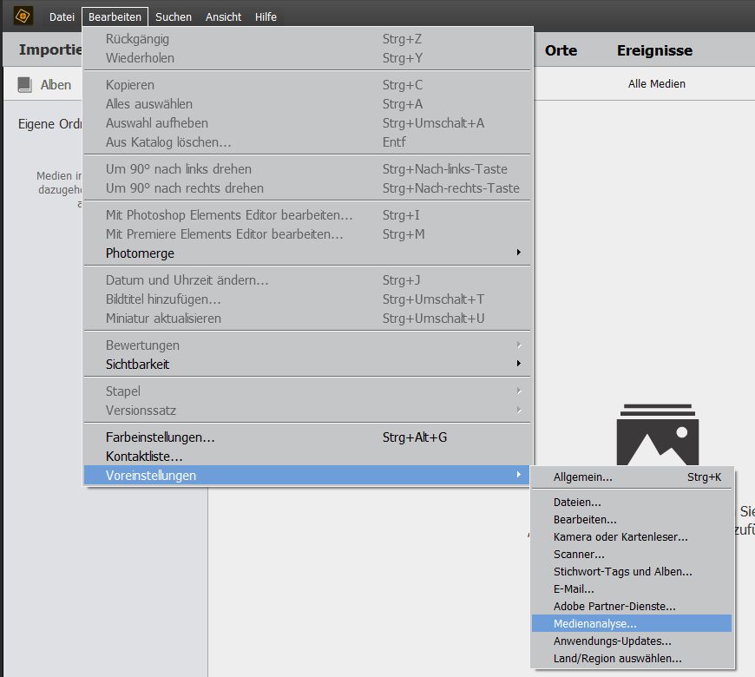Choose Land/Region auswählen entry

pos(632,658)
